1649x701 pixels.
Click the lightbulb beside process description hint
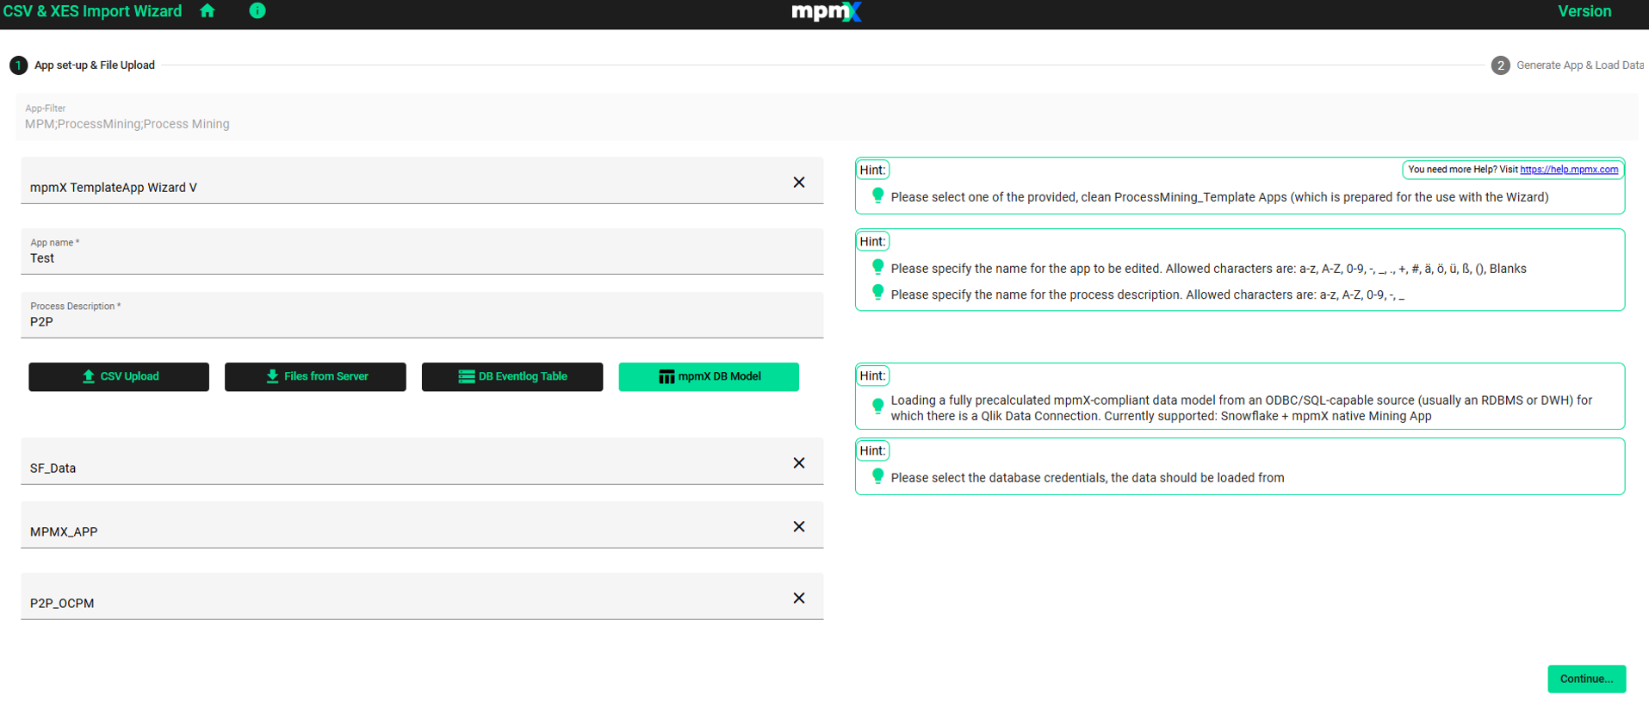pos(877,293)
